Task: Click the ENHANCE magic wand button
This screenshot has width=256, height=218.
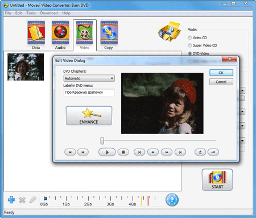Action: (89, 116)
